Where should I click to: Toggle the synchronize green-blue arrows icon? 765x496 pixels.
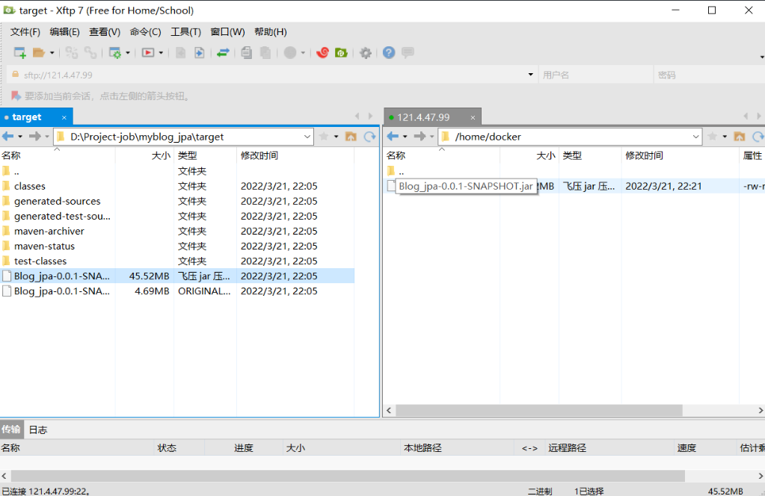(224, 52)
